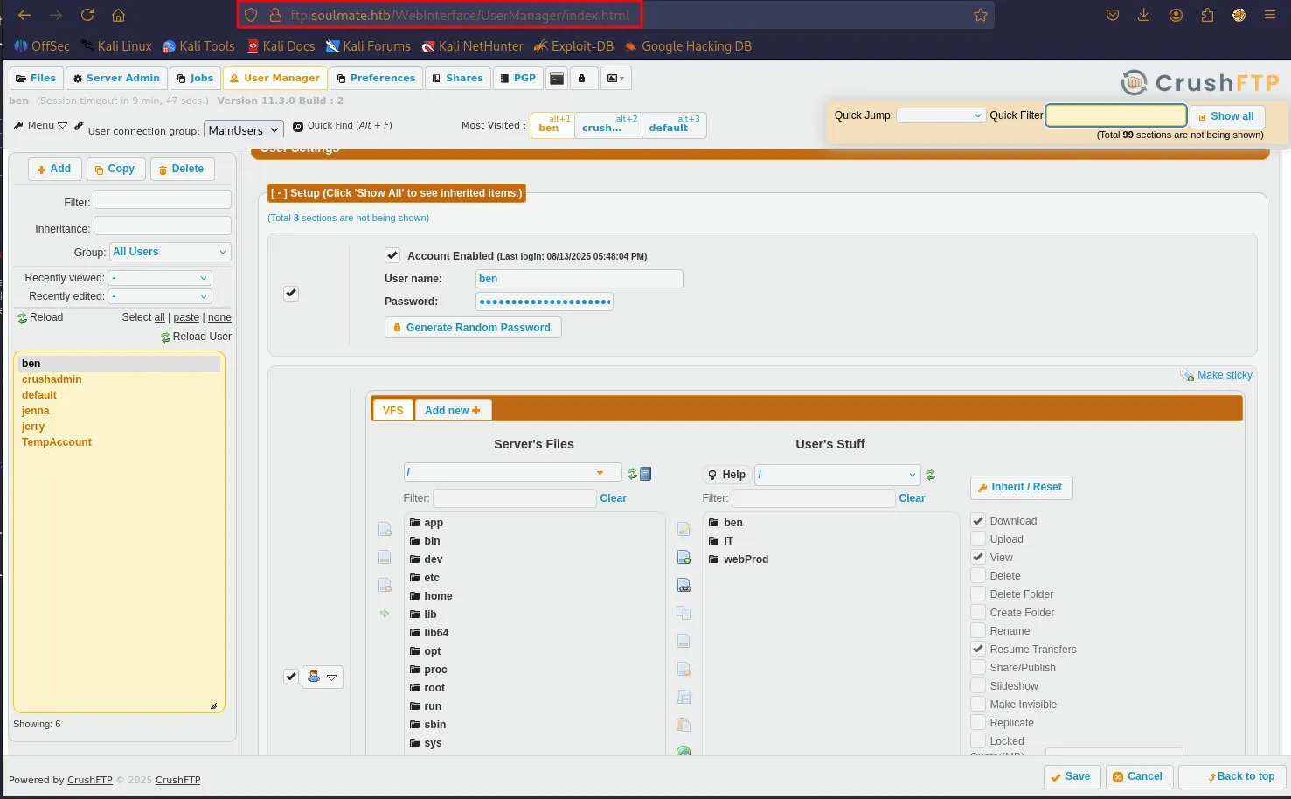The width and height of the screenshot is (1291, 799).
Task: Toggle the checkbox left of the VFS section
Action: pos(291,676)
